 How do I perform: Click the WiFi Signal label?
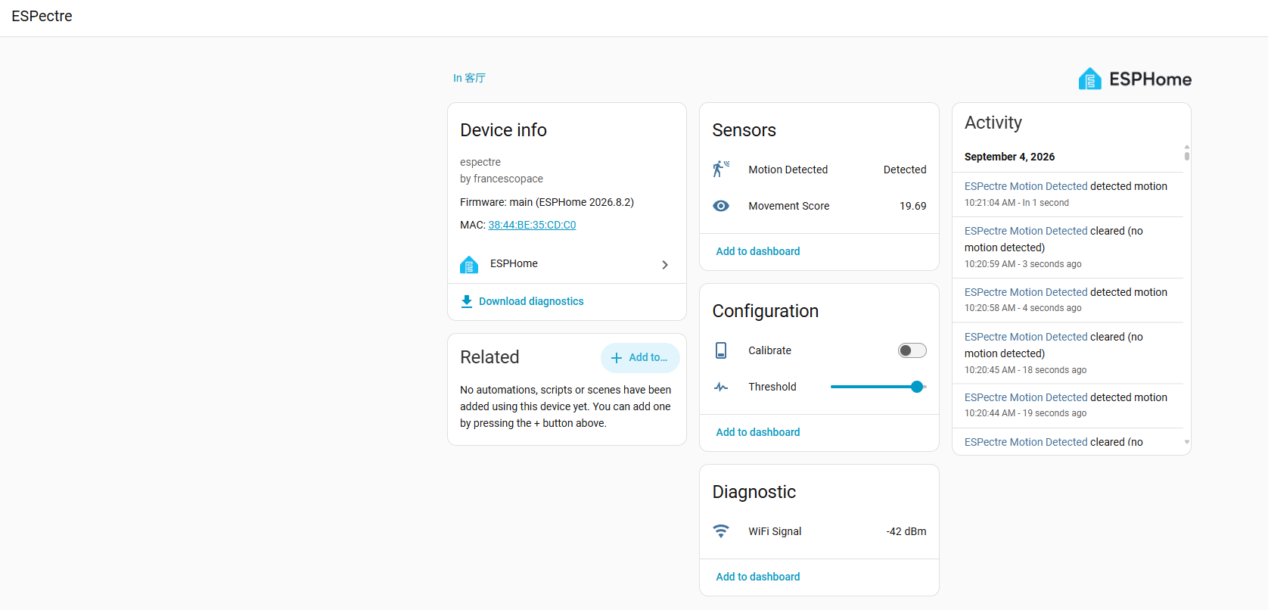[x=775, y=531]
